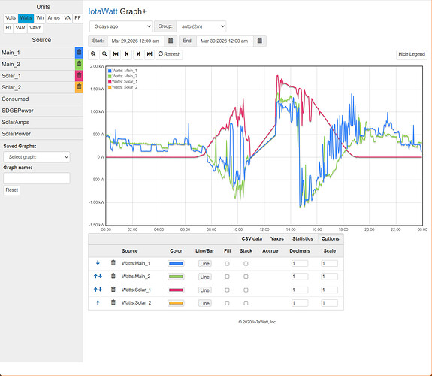
Task: Move Watts:Main_2 row down with down arrow
Action: coord(100,276)
